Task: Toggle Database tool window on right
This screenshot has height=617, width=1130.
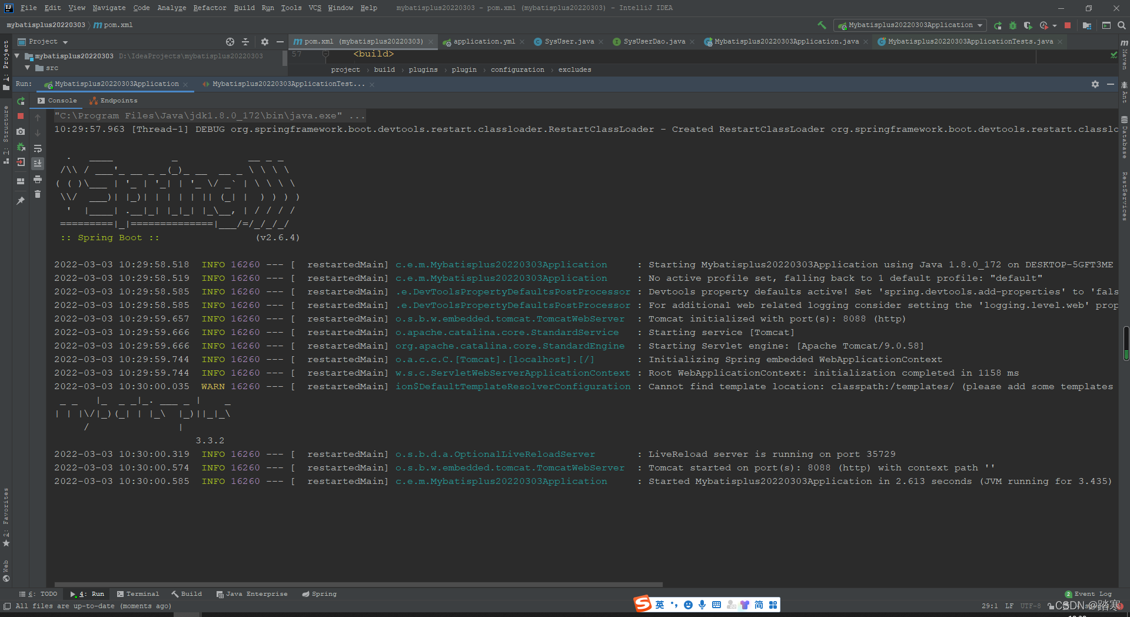Action: [x=1124, y=137]
